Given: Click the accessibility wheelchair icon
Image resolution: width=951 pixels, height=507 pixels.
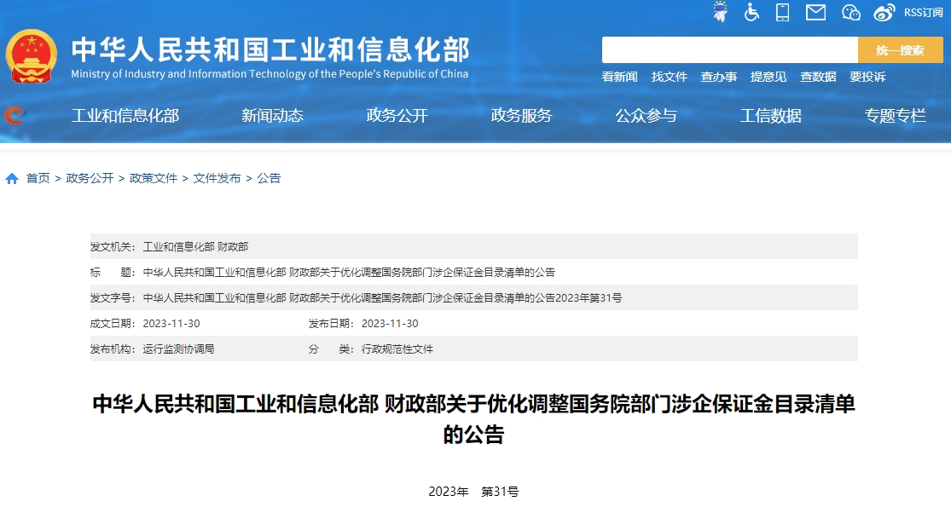Looking at the screenshot, I should pos(751,12).
